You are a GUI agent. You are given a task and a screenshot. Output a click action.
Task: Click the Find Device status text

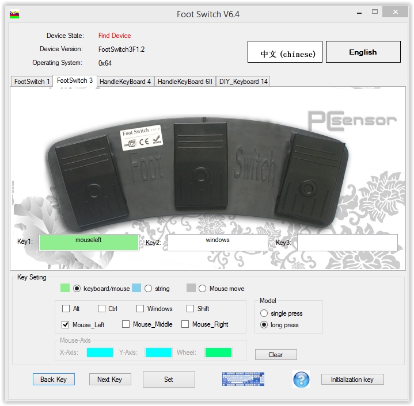tap(115, 36)
